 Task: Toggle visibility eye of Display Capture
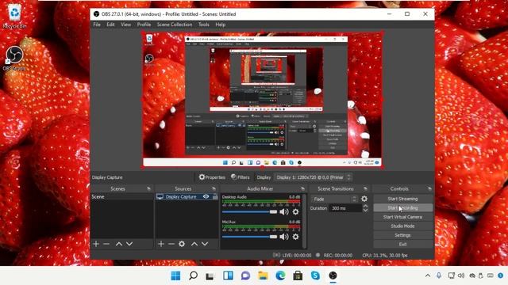(x=206, y=196)
